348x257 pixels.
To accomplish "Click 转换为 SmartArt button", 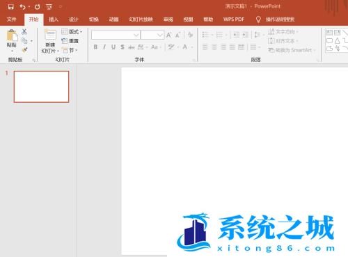I will (292, 50).
